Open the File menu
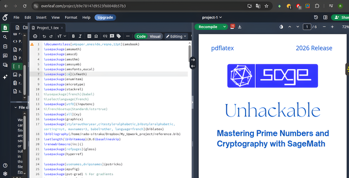 pos(16,17)
